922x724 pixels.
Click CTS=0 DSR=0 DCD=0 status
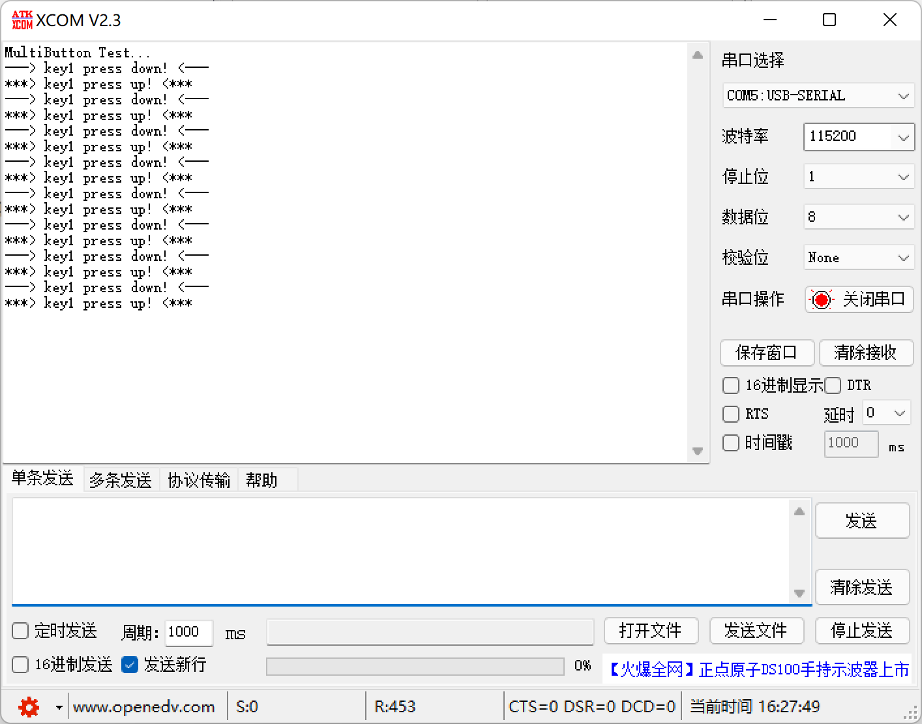click(592, 707)
